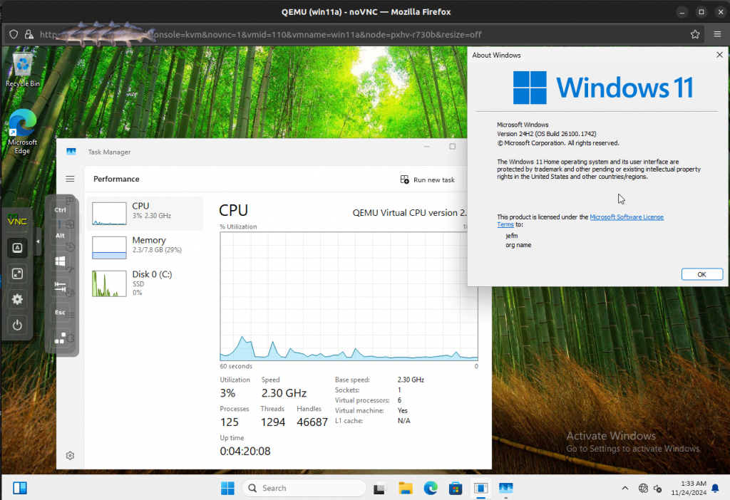
Task: Click the Disk 0 activity mini graph
Action: [109, 283]
